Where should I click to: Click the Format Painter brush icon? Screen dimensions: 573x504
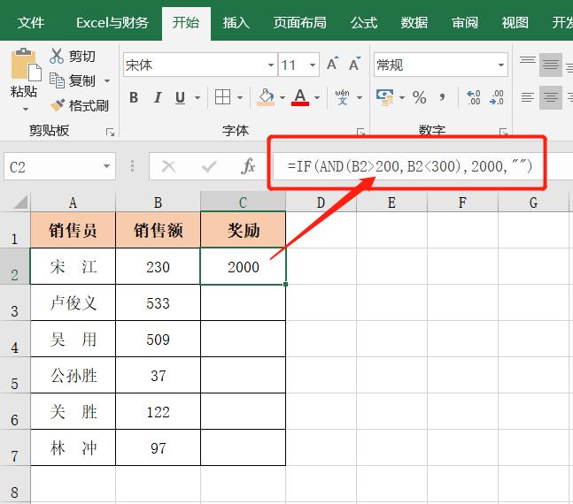(58, 105)
